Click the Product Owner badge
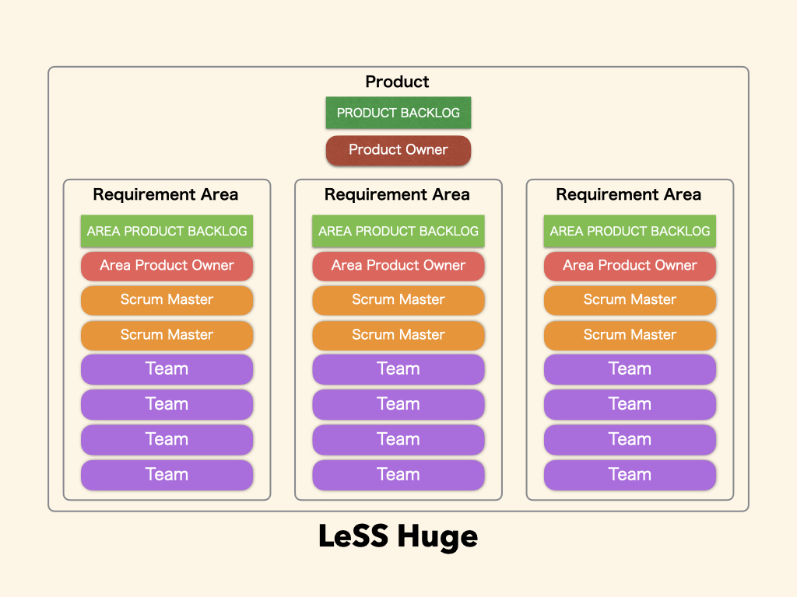The width and height of the screenshot is (797, 597). coord(398,150)
